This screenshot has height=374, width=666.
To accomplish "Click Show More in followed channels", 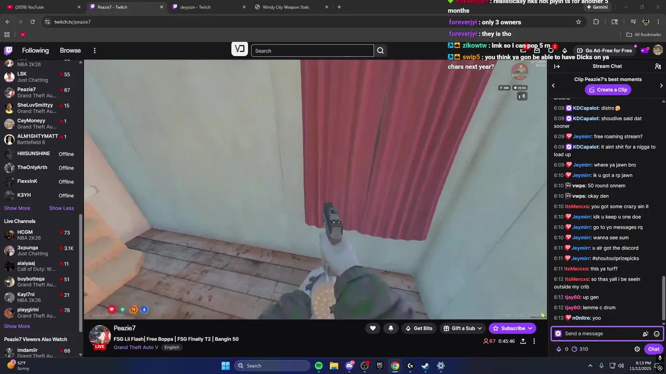I will (17, 208).
